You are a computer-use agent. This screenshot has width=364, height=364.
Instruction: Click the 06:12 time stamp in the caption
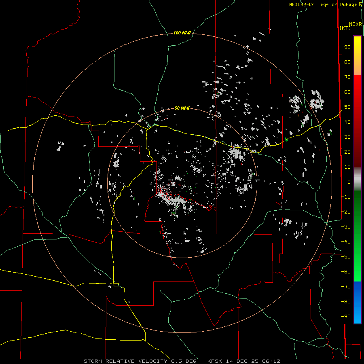tap(271, 361)
